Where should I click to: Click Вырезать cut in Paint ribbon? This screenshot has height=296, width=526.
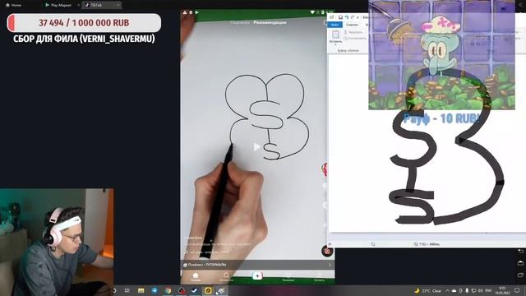353,32
